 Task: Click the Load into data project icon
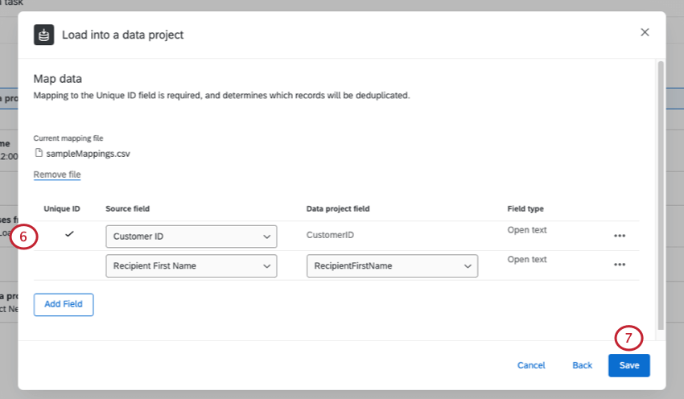[x=43, y=35]
